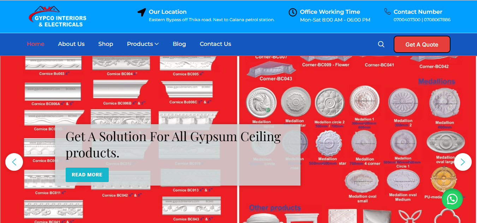The height and width of the screenshot is (223, 477).
Task: Click the Other products heading
Action: pyautogui.click(x=275, y=207)
